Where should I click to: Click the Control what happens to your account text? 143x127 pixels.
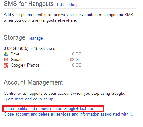click(64, 94)
